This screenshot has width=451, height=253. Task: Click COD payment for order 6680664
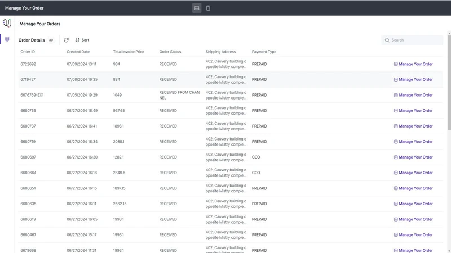(256, 173)
